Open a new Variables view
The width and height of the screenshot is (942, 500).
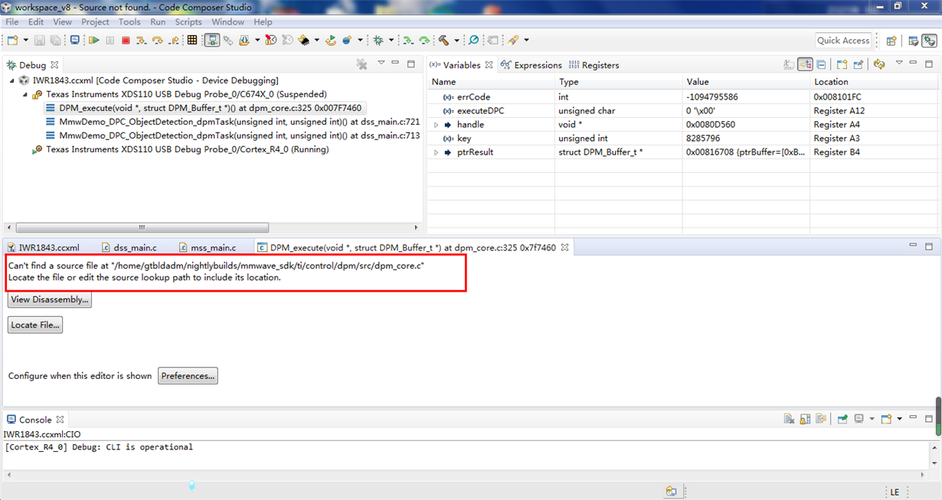(842, 64)
